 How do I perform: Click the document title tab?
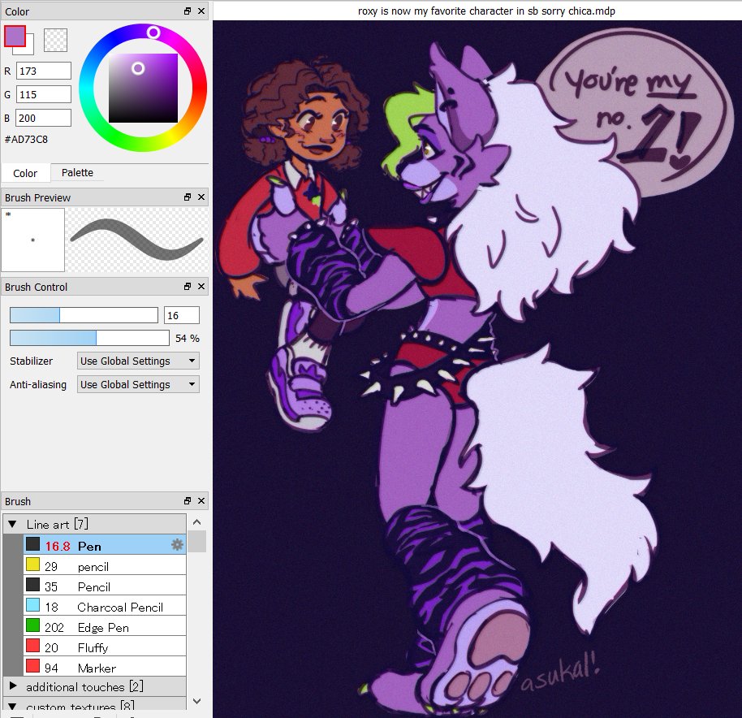[486, 11]
